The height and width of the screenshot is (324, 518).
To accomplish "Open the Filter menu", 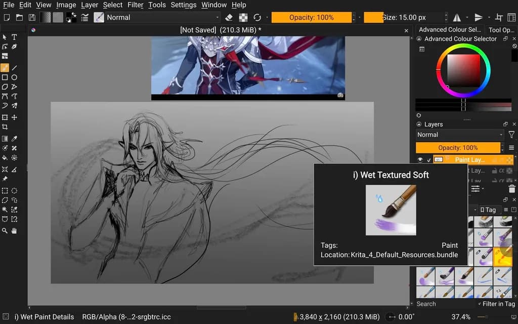I will pyautogui.click(x=136, y=5).
